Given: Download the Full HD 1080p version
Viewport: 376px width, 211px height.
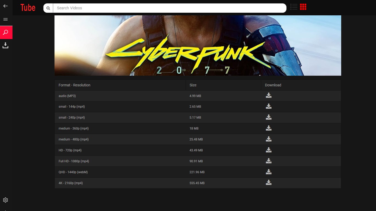Looking at the screenshot, I should 269,161.
